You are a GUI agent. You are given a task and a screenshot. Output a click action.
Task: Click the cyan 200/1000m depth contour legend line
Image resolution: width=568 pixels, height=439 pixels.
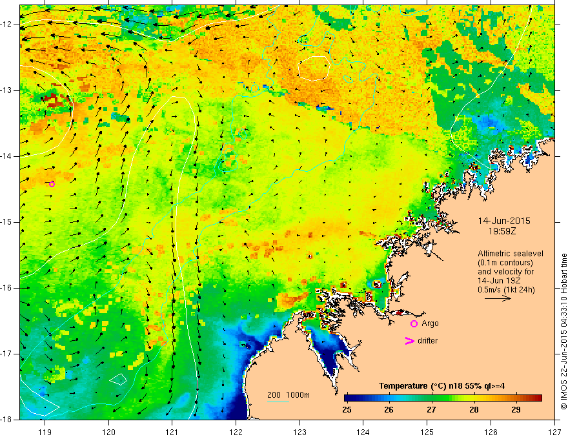(278, 402)
